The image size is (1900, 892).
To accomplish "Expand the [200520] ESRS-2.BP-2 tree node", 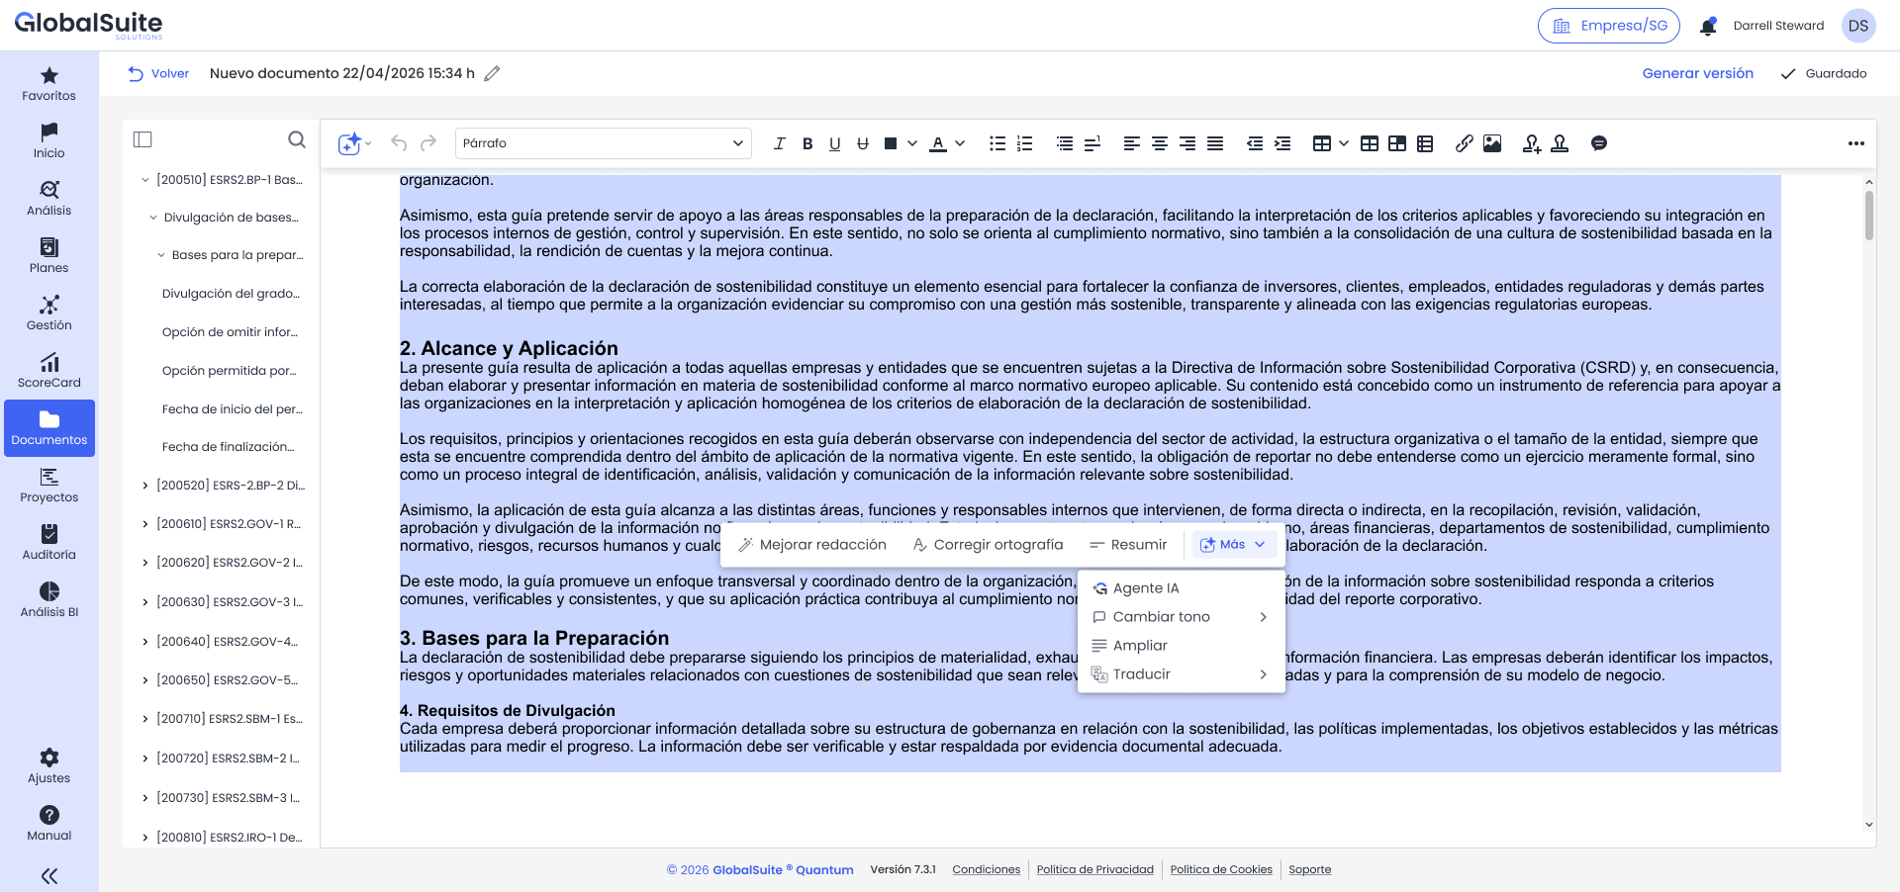I will [145, 486].
